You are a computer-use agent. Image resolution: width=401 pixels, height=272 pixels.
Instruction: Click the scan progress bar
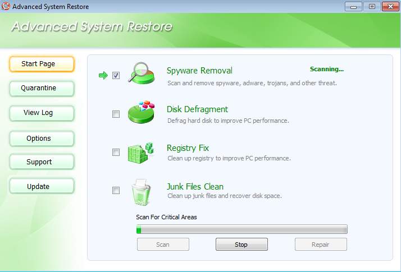point(242,229)
